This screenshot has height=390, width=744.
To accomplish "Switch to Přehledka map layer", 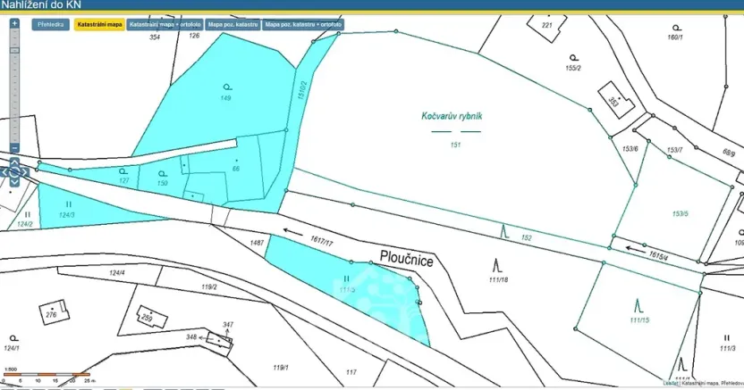I will click(50, 25).
